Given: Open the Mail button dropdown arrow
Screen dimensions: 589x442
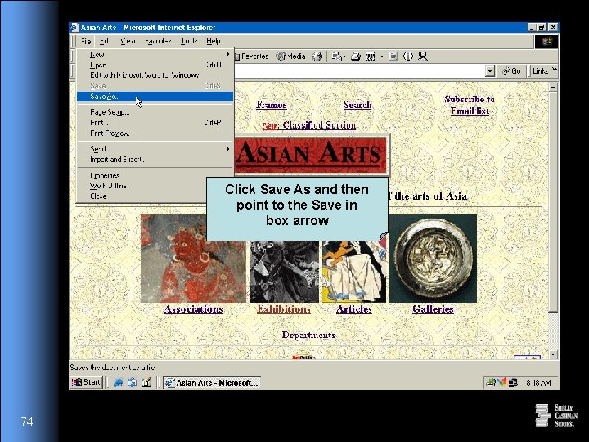Looking at the screenshot, I should tap(344, 56).
